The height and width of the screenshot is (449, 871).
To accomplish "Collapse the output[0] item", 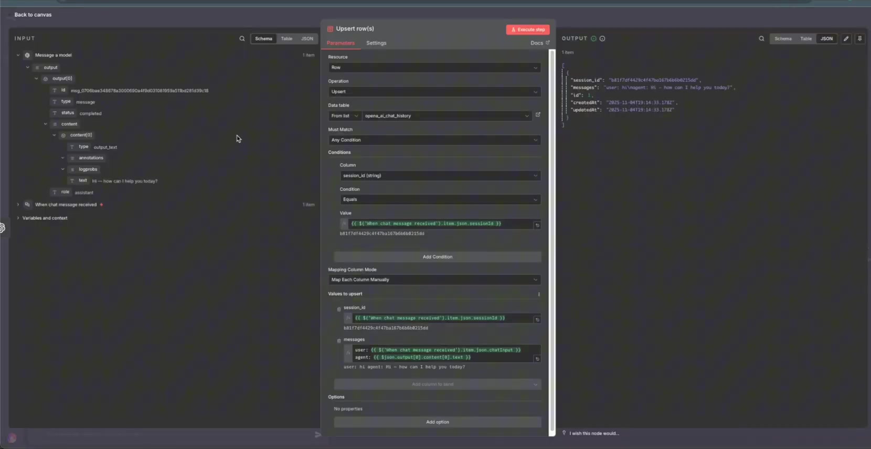I will pos(36,79).
